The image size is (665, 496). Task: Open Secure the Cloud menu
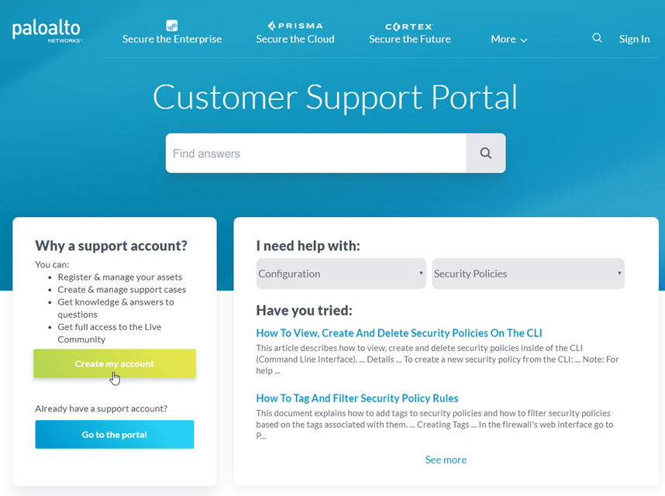295,39
